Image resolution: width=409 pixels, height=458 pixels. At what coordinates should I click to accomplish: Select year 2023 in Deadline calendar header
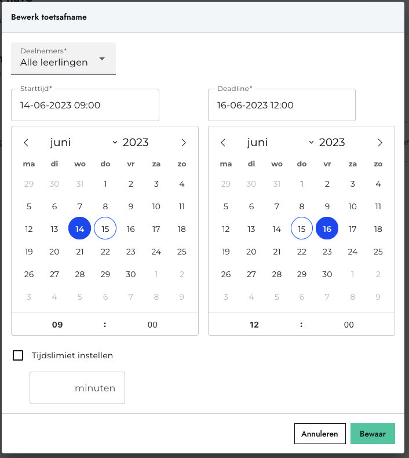332,143
